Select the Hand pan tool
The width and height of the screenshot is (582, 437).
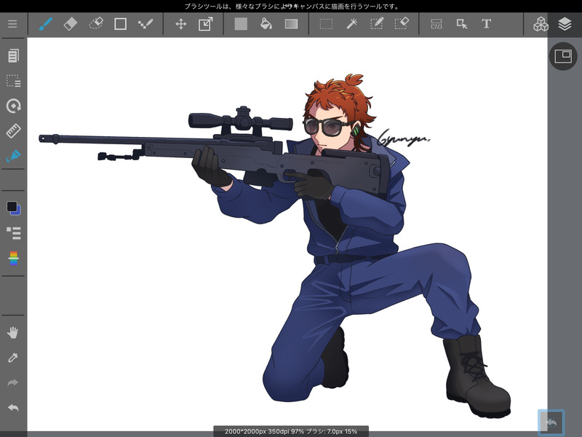[x=13, y=333]
